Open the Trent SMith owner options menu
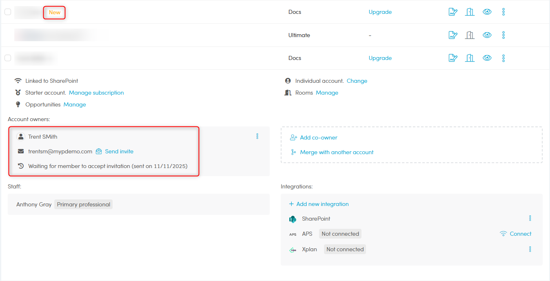550x281 pixels. coord(257,136)
